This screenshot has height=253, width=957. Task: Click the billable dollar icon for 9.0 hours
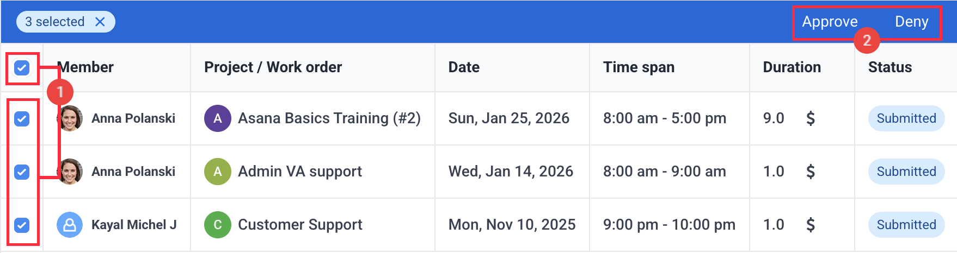pos(810,118)
